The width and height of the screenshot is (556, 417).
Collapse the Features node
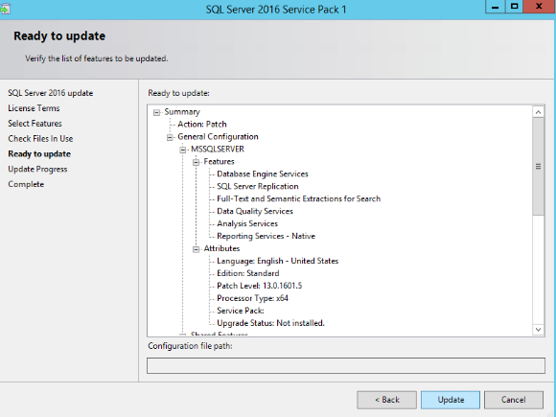point(196,162)
